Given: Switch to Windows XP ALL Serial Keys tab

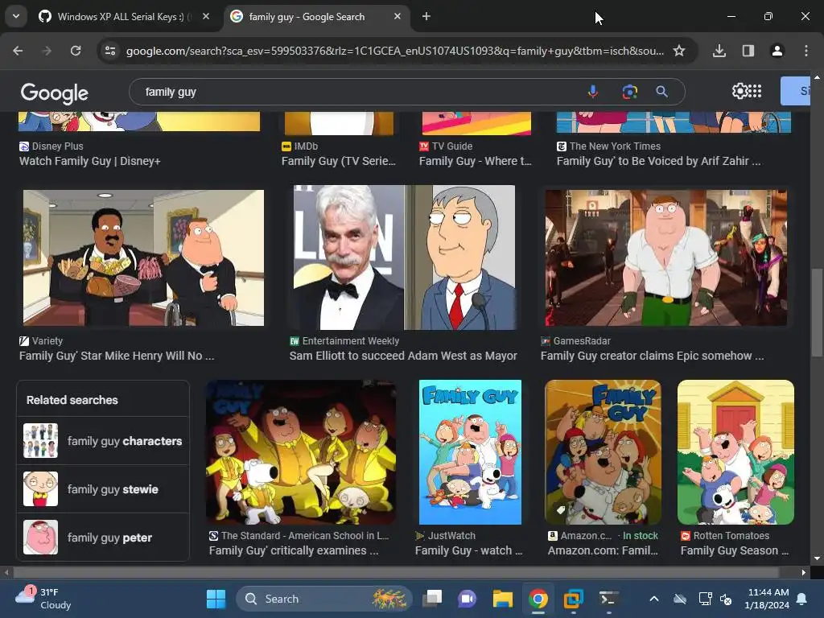Looking at the screenshot, I should point(125,17).
